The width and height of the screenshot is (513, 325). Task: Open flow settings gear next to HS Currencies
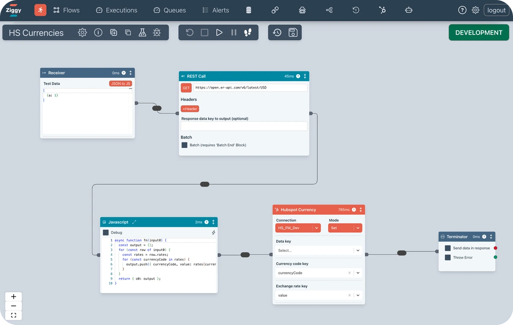coord(83,32)
